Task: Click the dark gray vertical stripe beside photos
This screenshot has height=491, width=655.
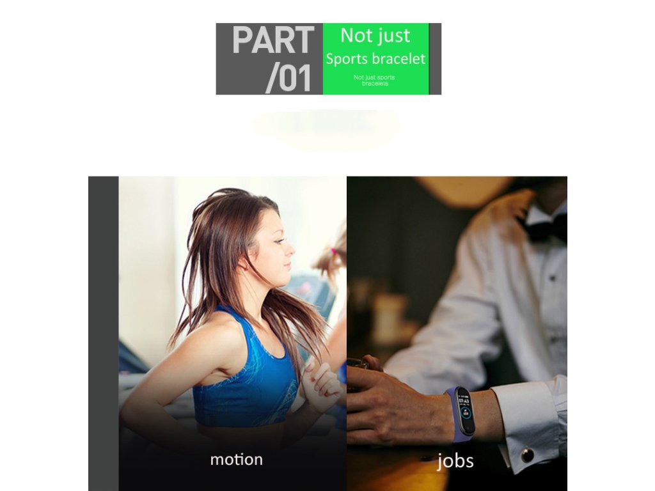Action: [x=103, y=334]
